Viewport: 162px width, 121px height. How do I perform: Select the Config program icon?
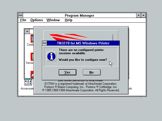32,39
